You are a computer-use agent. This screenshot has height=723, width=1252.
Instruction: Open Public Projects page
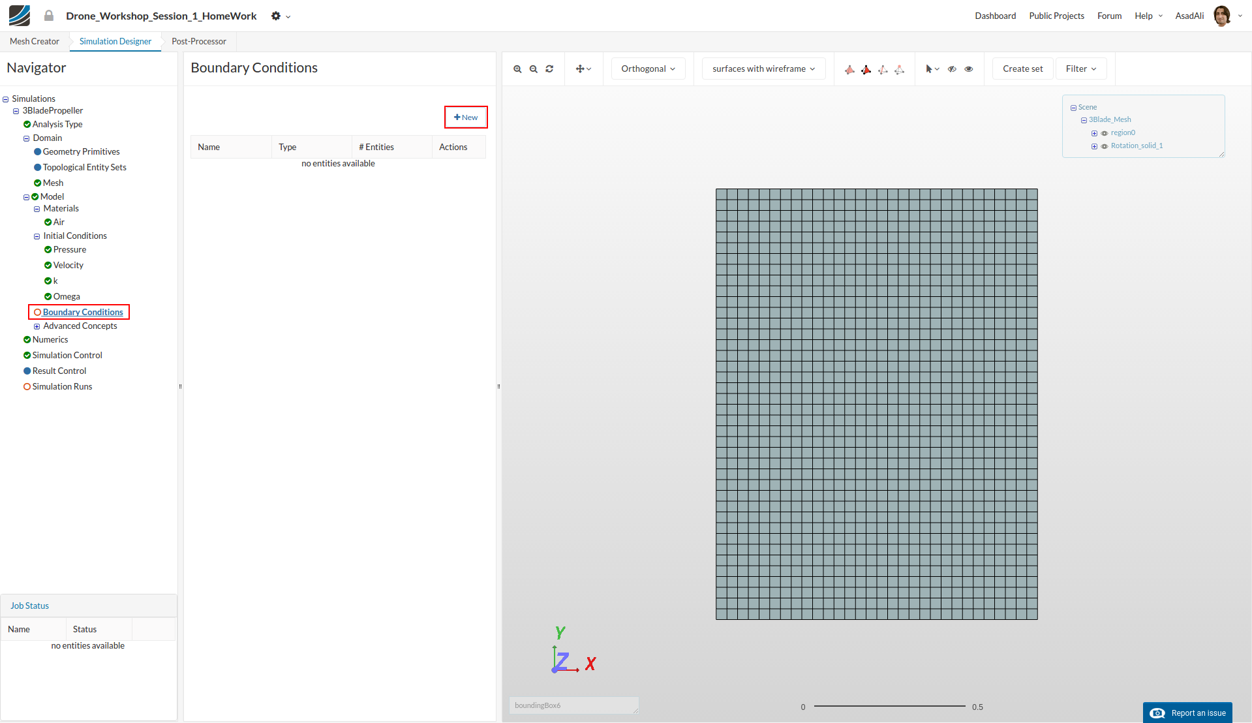pos(1056,16)
